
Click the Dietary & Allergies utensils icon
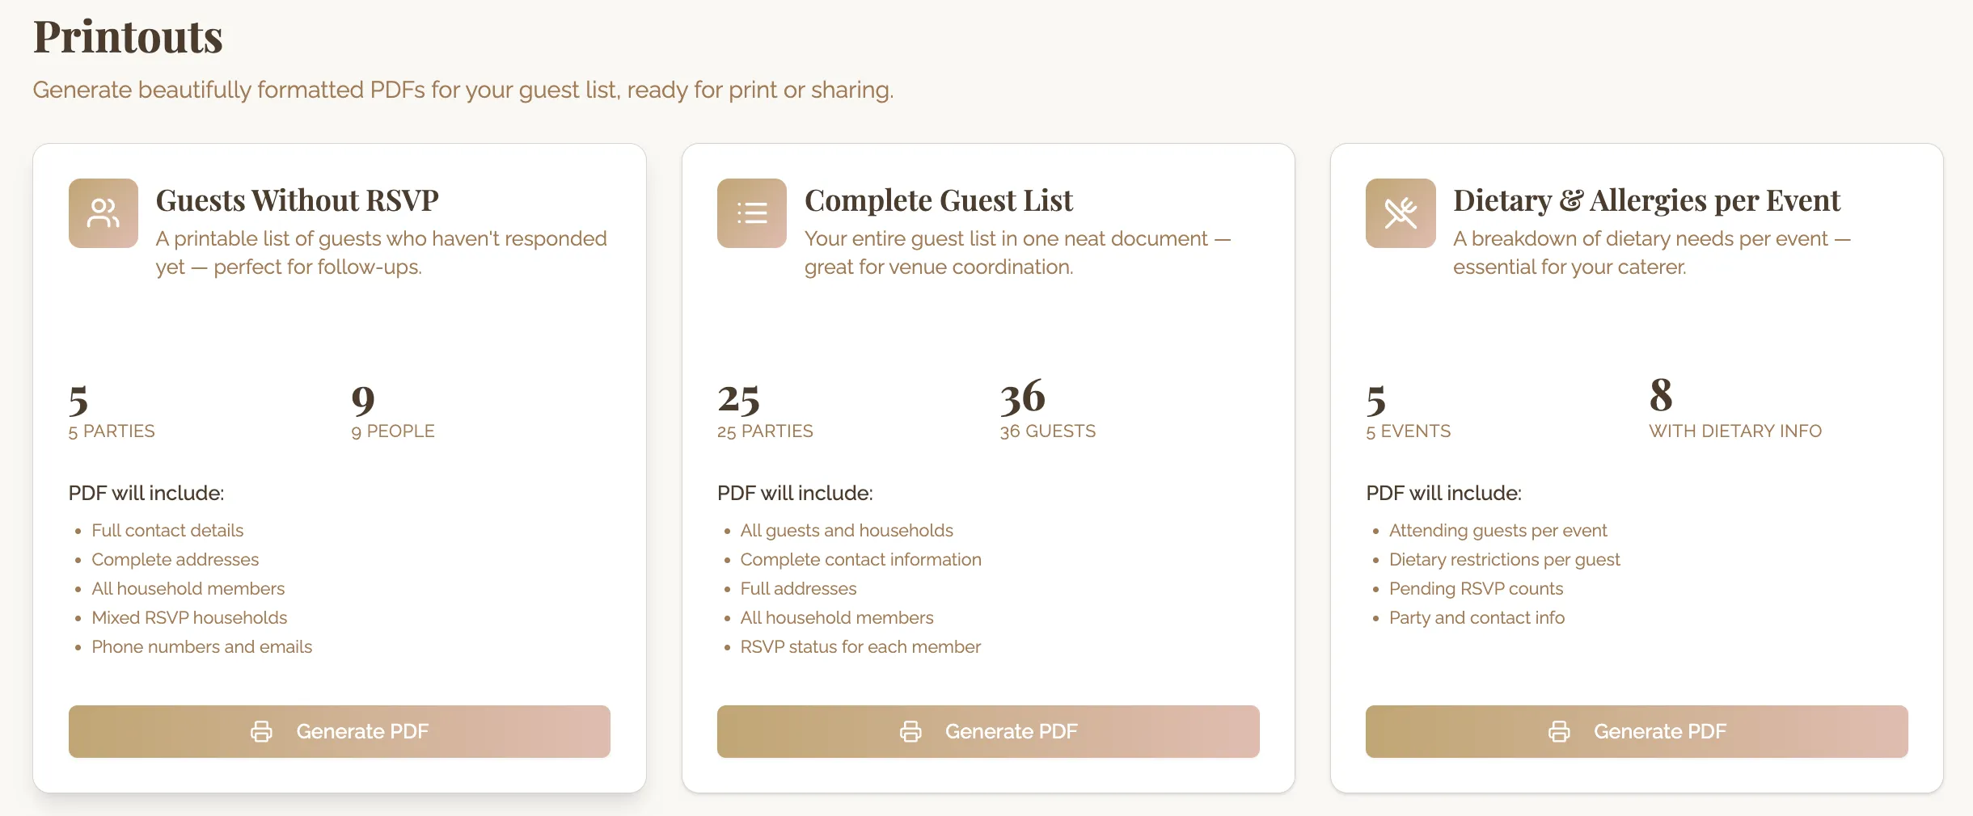pyautogui.click(x=1400, y=213)
